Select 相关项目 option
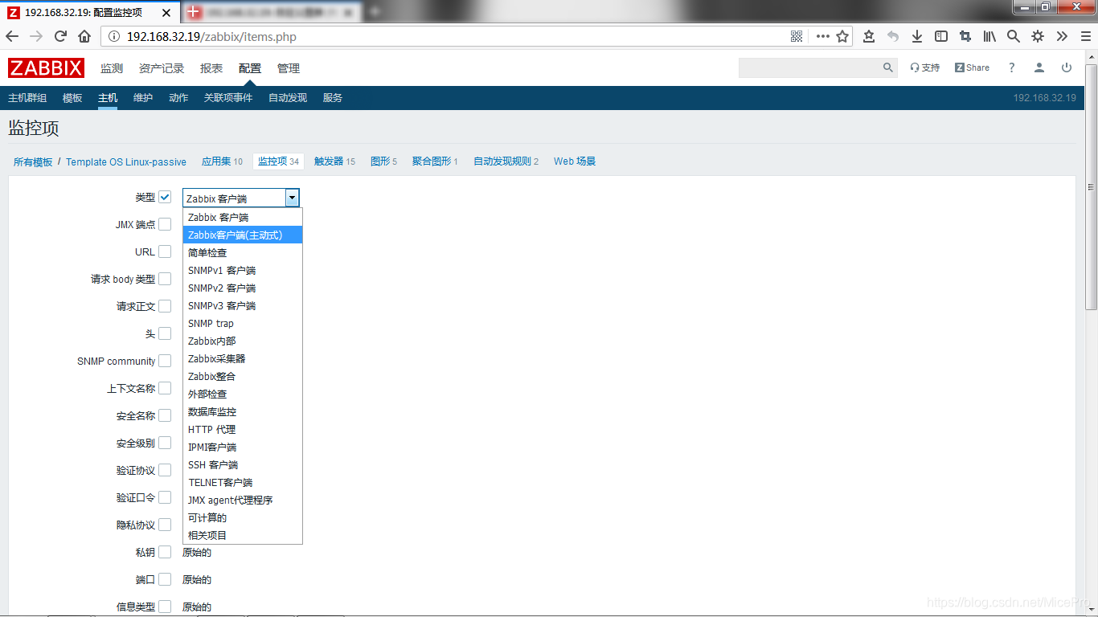Viewport: 1098px width, 617px height. tap(243, 536)
